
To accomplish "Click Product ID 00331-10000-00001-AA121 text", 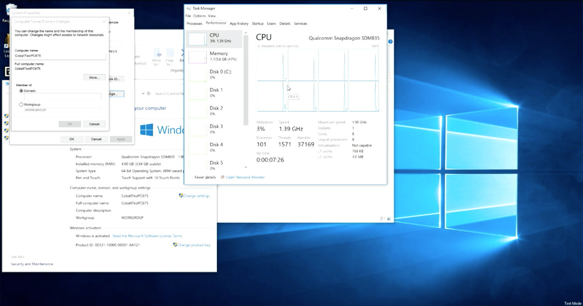I will [x=108, y=245].
